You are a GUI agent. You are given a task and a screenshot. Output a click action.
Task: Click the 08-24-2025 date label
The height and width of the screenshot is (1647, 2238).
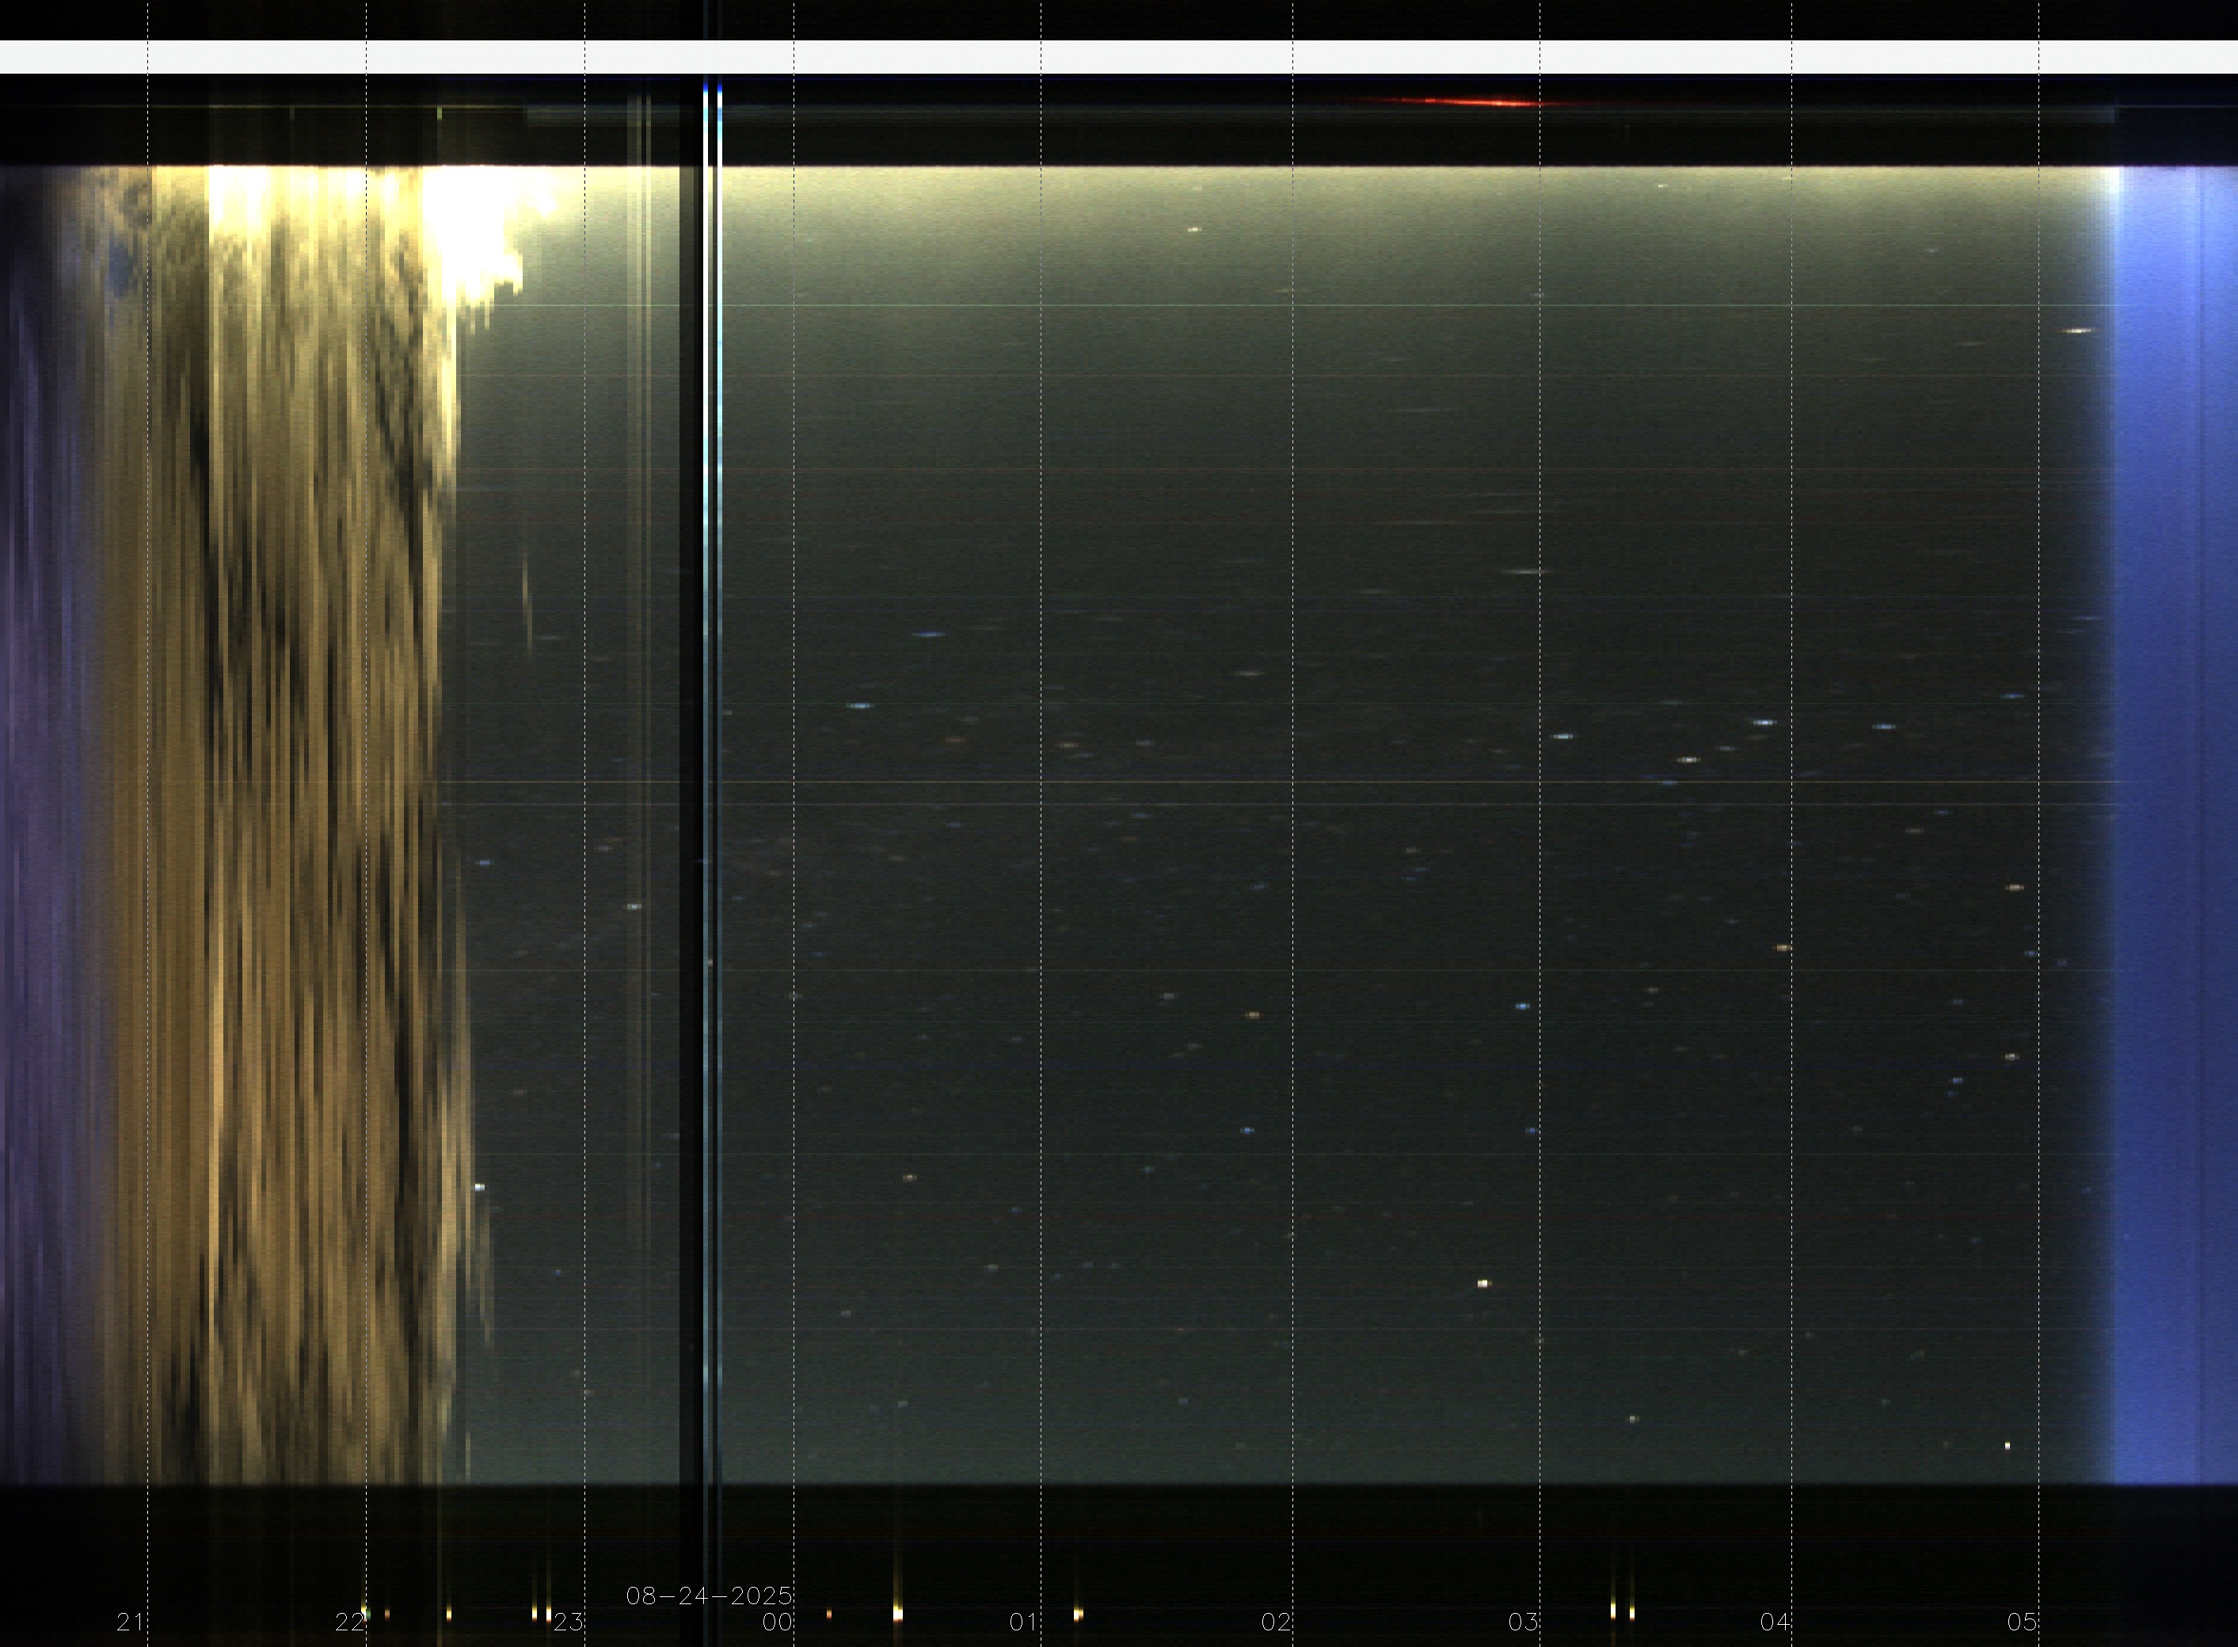pos(709,1596)
